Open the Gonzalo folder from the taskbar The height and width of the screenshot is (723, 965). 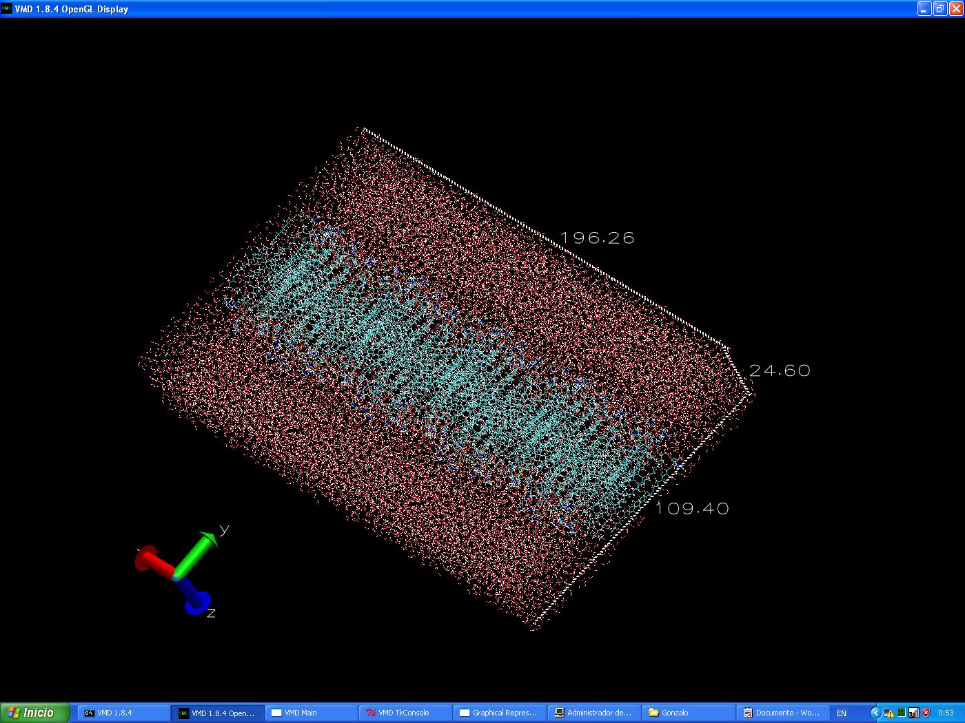click(x=688, y=713)
